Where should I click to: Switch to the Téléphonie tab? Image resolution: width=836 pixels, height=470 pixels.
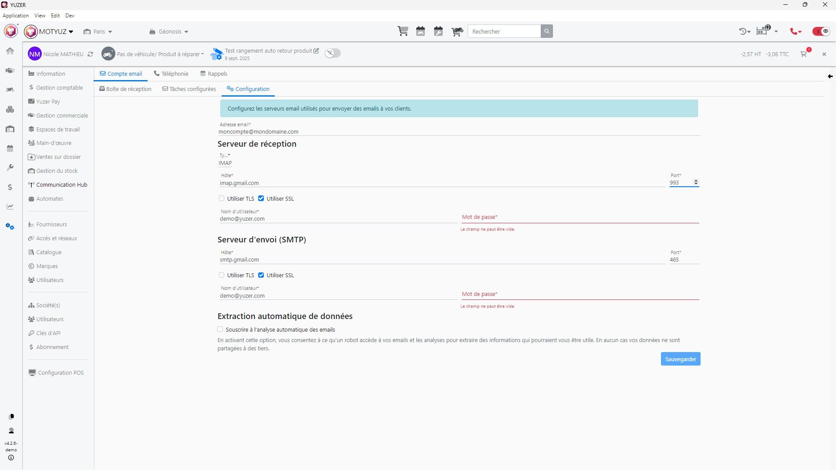[171, 74]
